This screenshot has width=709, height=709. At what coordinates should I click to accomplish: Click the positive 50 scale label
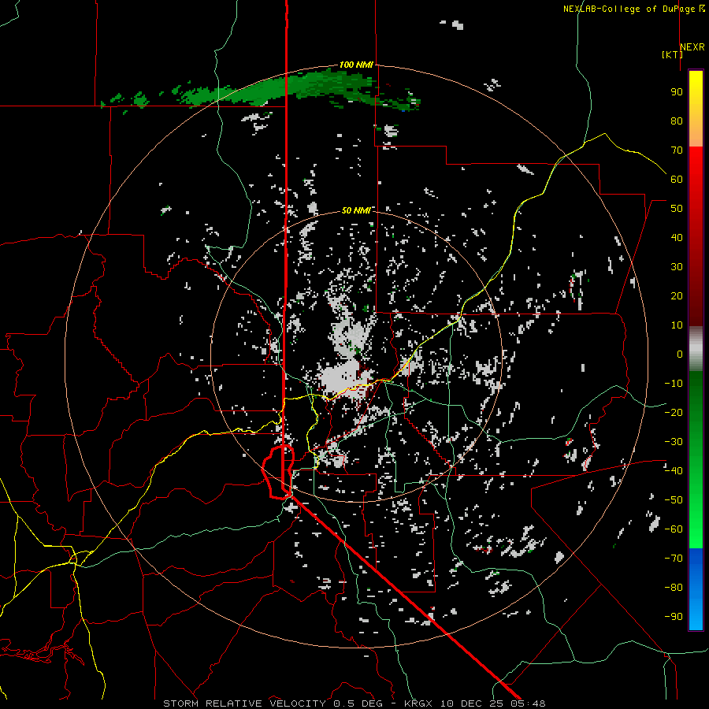(x=677, y=209)
